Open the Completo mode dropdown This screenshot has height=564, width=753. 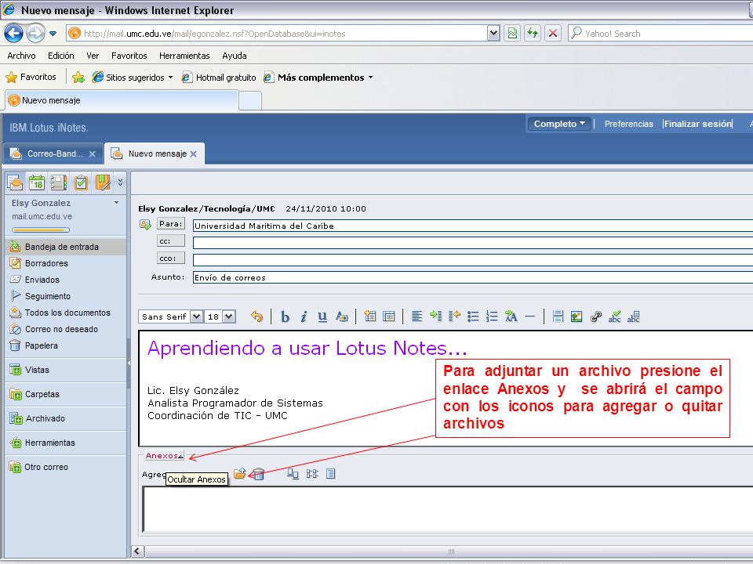[559, 124]
